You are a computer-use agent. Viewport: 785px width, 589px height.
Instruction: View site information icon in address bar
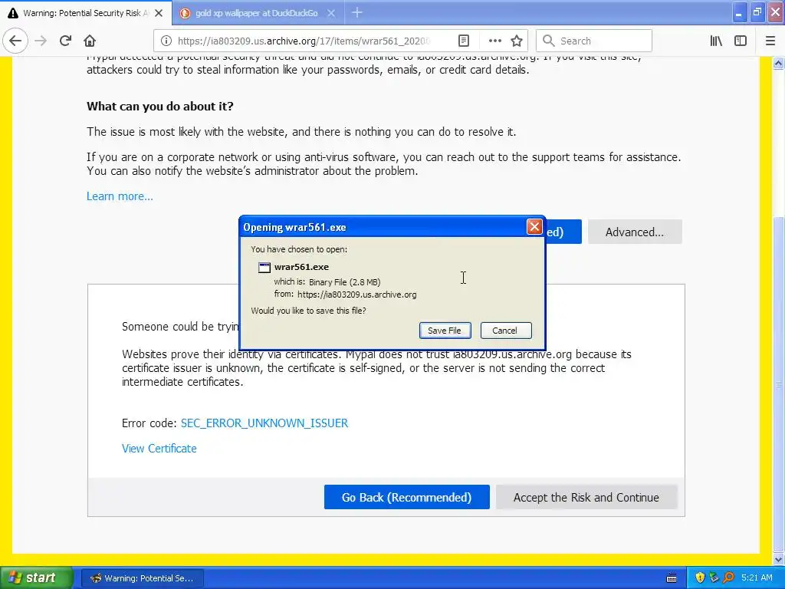click(166, 41)
